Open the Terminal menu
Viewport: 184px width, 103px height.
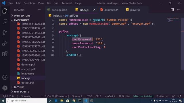(x=67, y=3)
